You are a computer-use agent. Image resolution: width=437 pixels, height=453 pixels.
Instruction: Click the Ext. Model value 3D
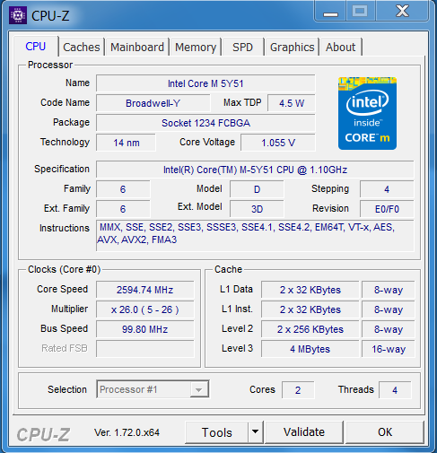pos(257,209)
